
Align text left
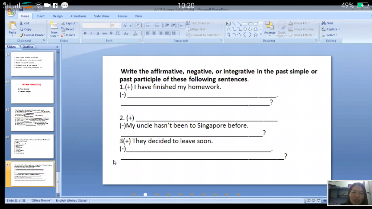[147, 33]
